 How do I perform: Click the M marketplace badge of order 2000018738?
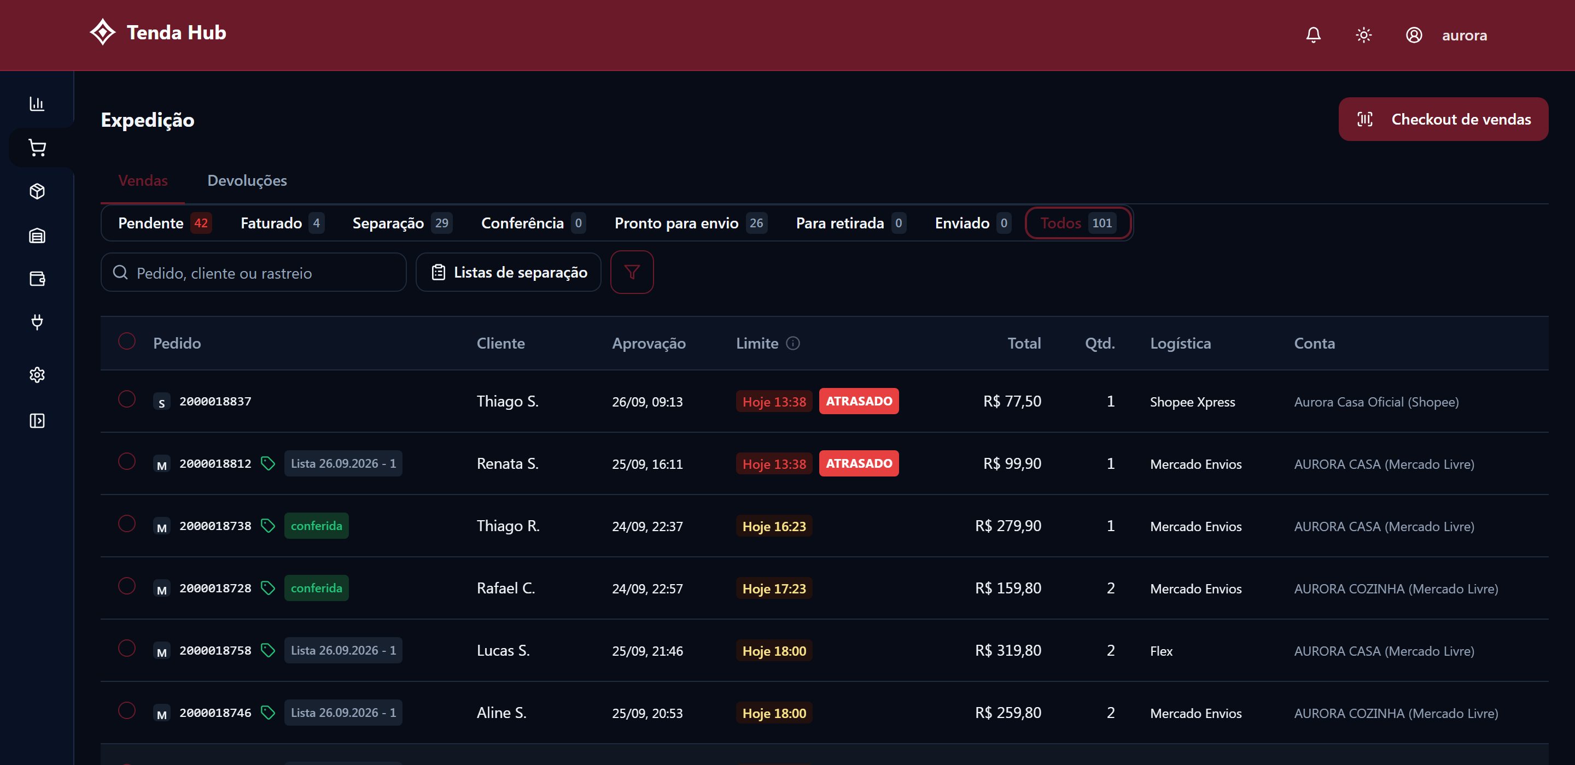(161, 527)
